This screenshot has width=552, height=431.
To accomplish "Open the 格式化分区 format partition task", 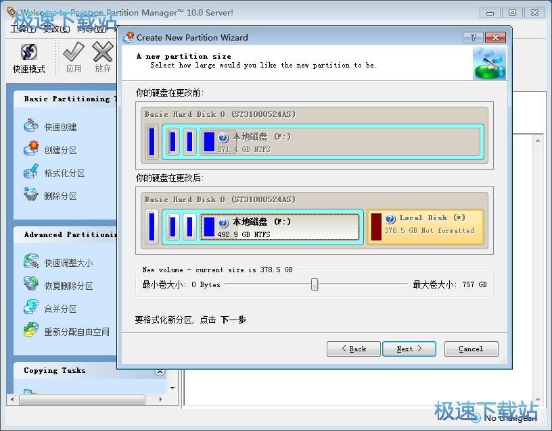I will (x=54, y=173).
